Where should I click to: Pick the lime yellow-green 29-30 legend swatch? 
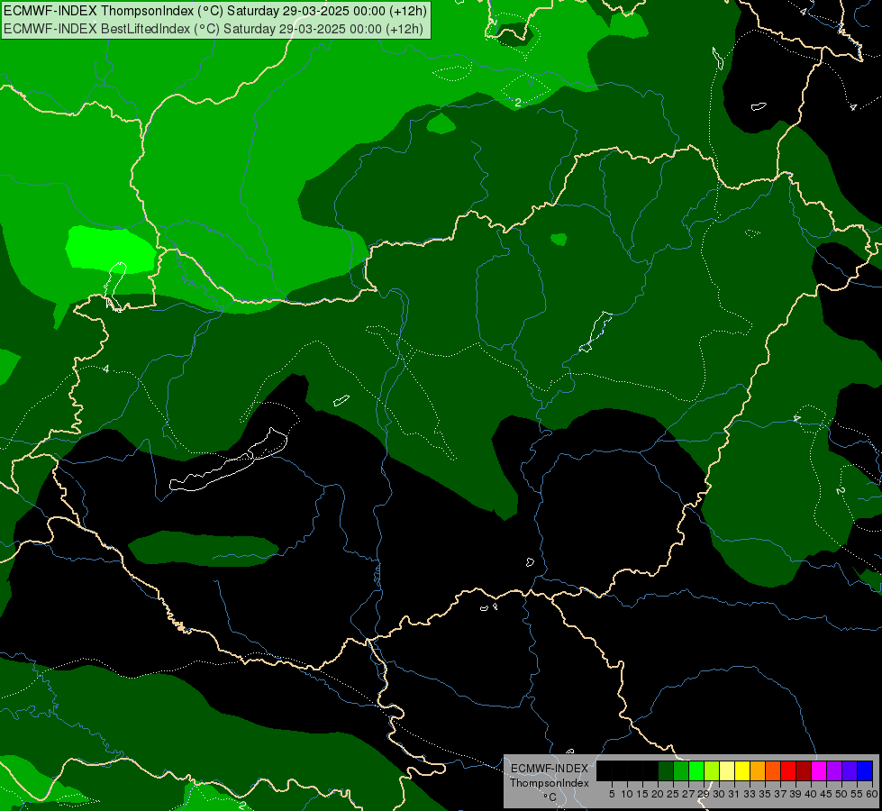click(x=712, y=770)
